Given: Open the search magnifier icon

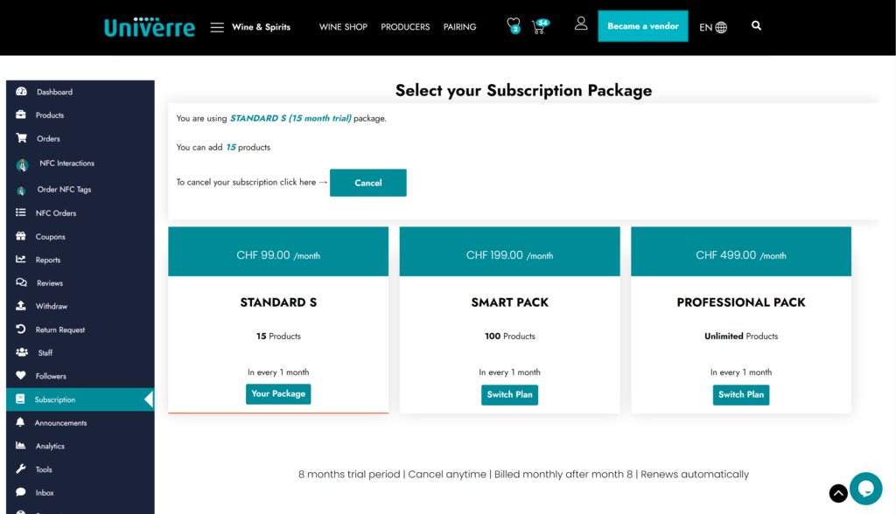Looking at the screenshot, I should pos(756,25).
